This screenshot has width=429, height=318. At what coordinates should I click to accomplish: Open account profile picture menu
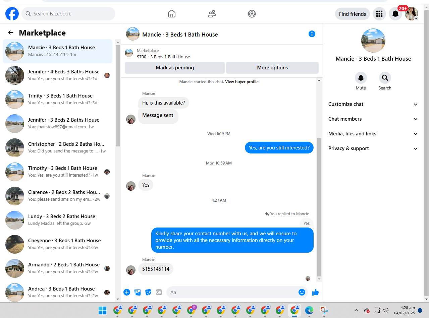click(412, 14)
